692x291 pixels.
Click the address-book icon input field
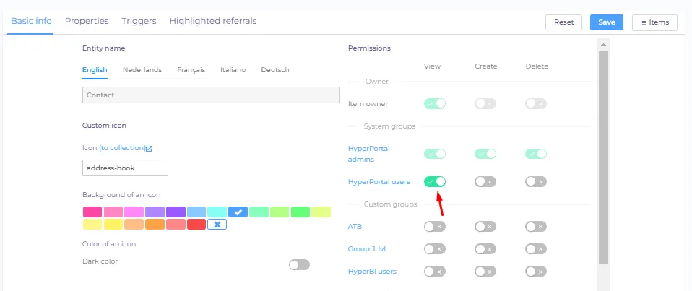(125, 168)
